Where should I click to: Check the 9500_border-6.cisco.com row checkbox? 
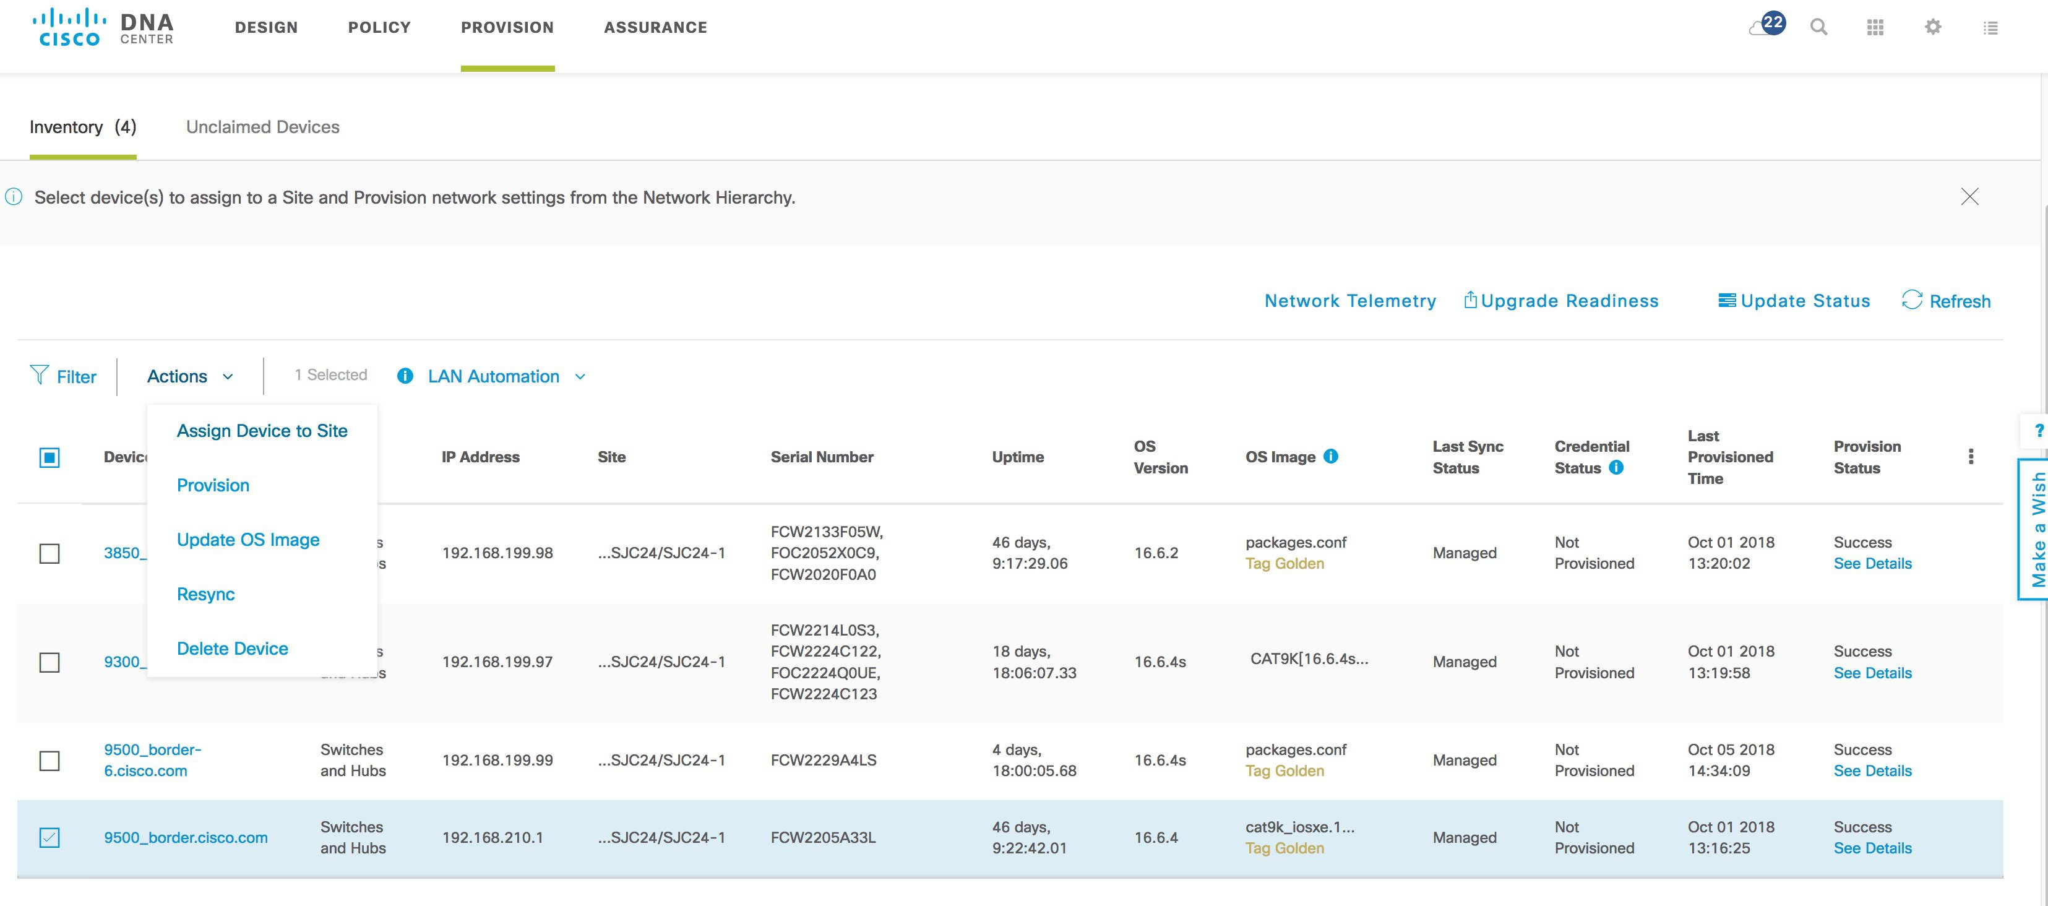click(x=49, y=761)
